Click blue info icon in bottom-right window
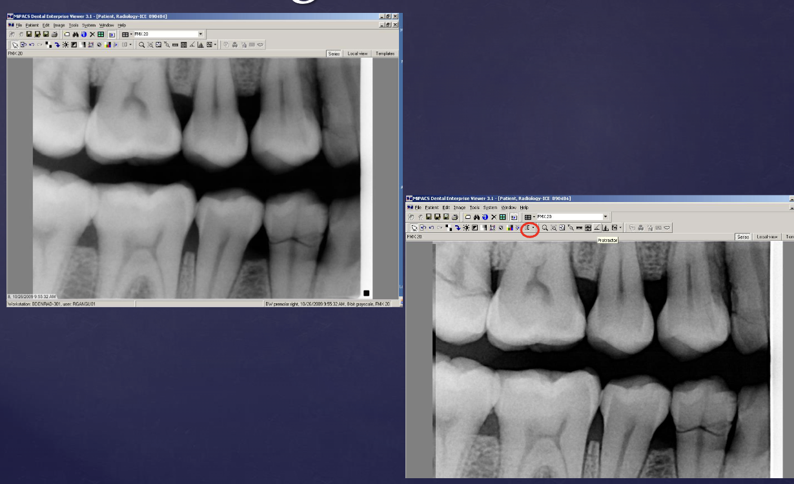 click(x=485, y=217)
